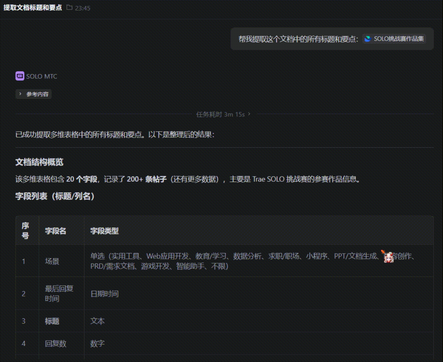Click the SOLO MTC agent name
Viewport: 443px width, 362px height.
pyautogui.click(x=42, y=76)
